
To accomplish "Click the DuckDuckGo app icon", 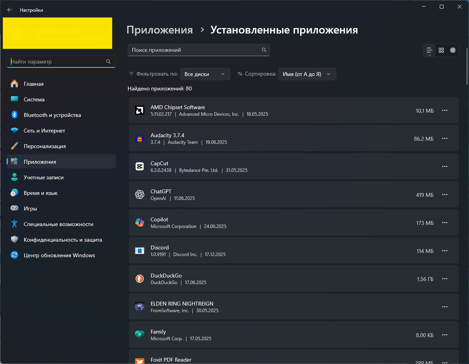I will (x=140, y=279).
